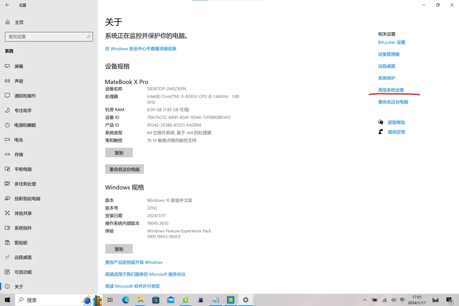459x306 pixels.
Task: Click the Task View taskbar icon
Action: pyautogui.click(x=110, y=300)
